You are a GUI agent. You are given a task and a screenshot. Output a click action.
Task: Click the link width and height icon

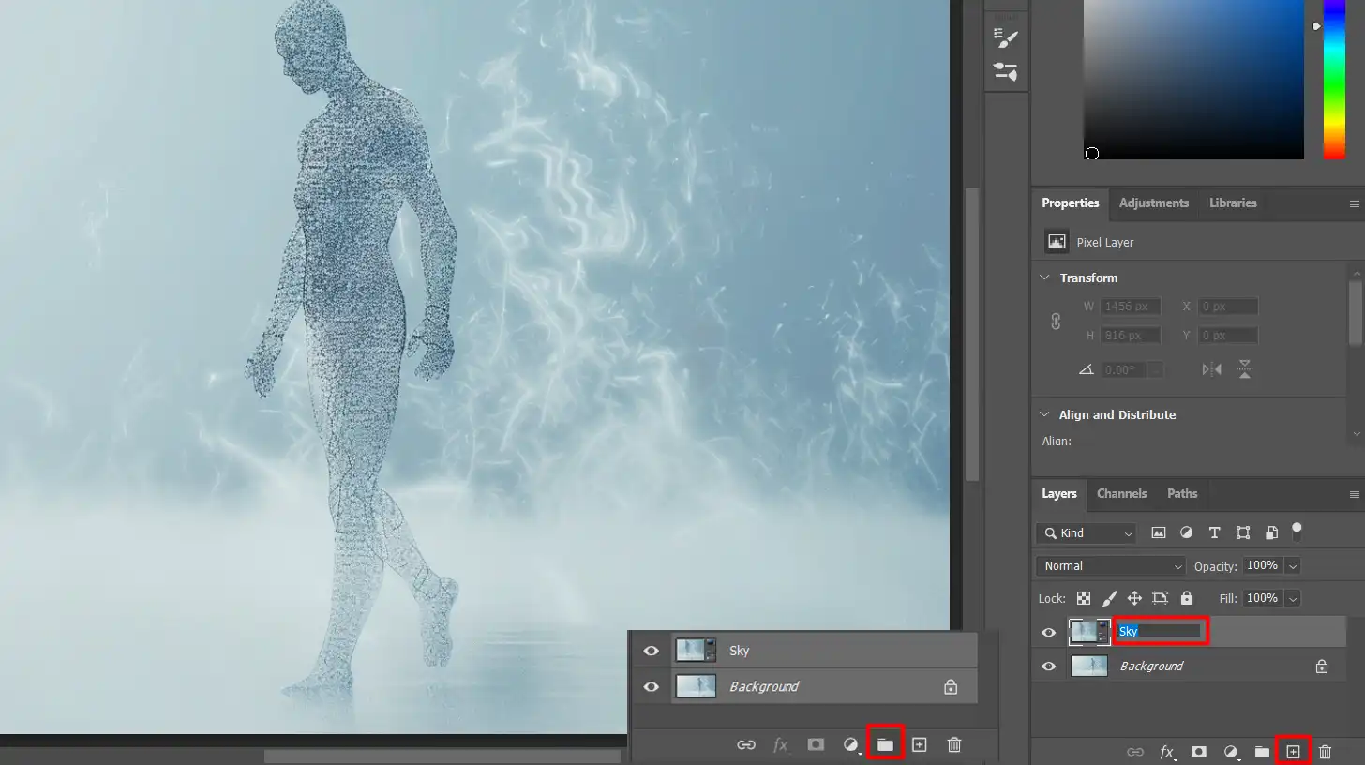[x=1056, y=321]
